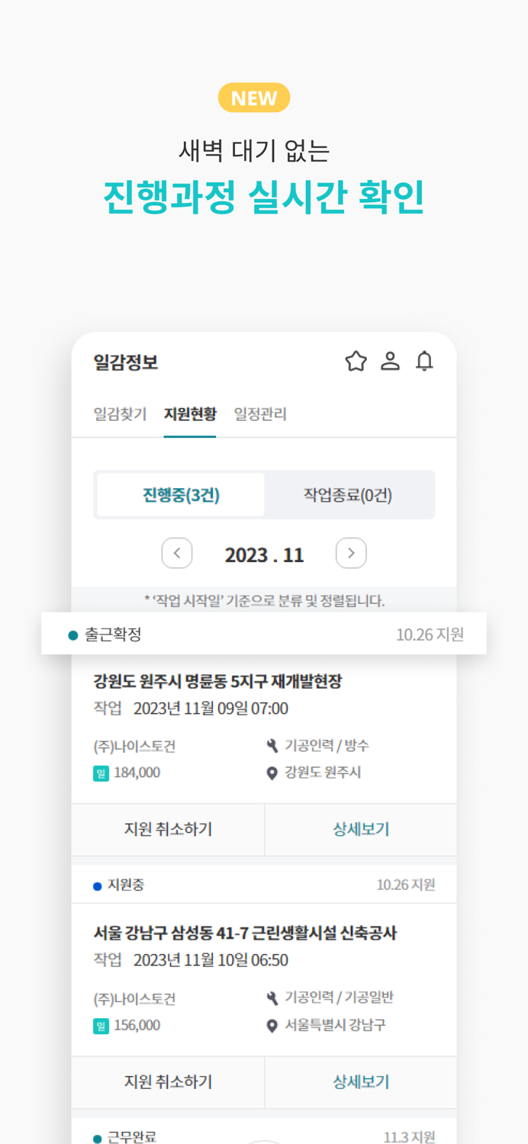528x1144 pixels.
Task: Click the wrench icon beside 기공인력/기공일반
Action: pos(272,997)
